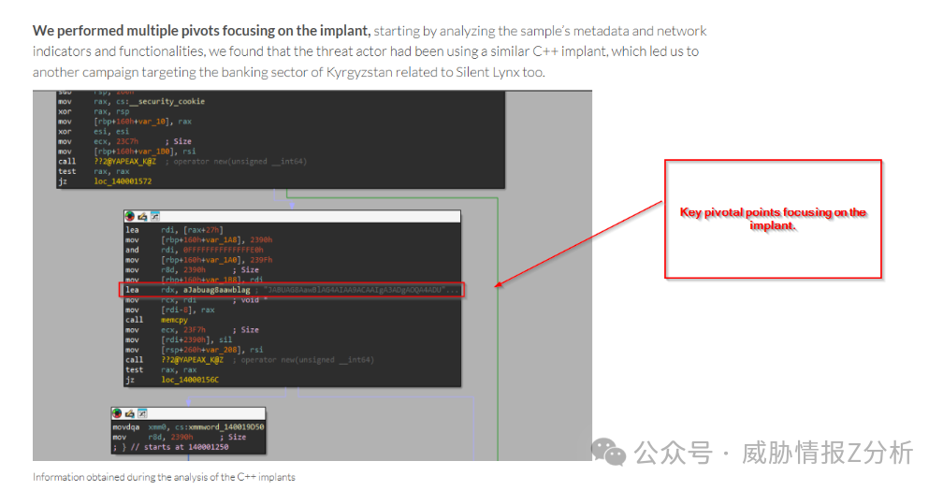Click line 'mov [rbp+160h+var_1B0], rsi'
This screenshot has height=490, width=943.
coord(127,151)
